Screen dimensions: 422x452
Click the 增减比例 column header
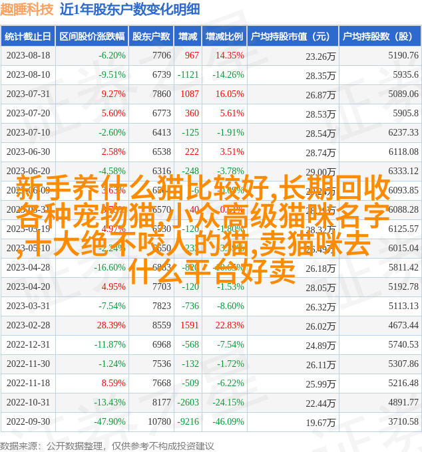224,37
